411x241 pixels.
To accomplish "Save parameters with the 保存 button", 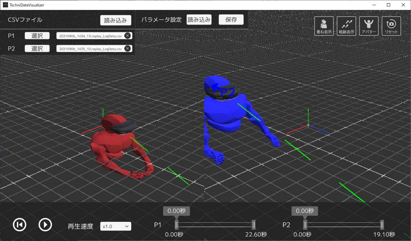I will [x=231, y=20].
